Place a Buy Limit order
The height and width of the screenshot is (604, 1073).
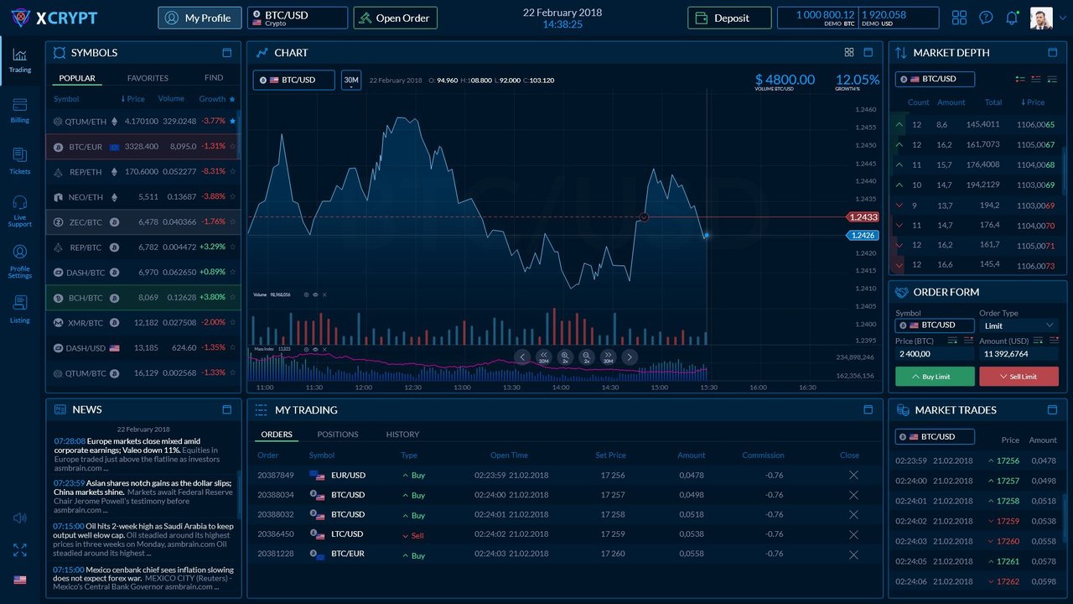935,377
